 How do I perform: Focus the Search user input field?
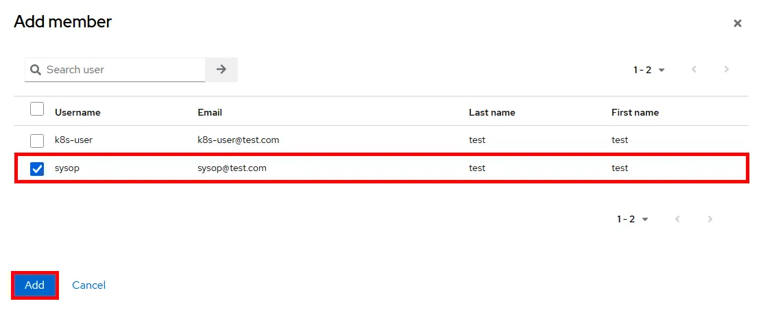point(123,70)
